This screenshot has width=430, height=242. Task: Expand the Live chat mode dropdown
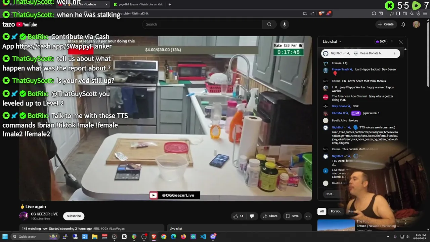tap(332, 42)
